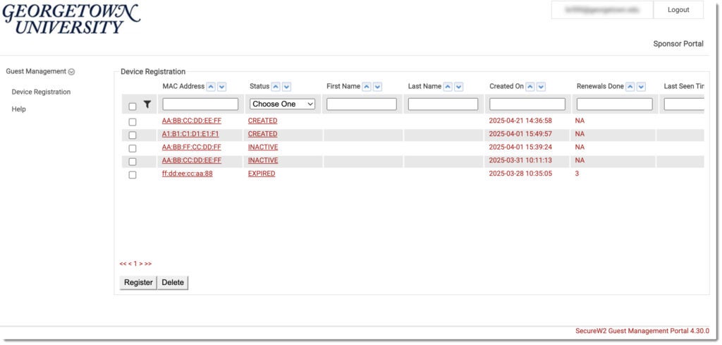Screen dimensions: 722x345
Task: Sort MAC Address column descending
Action: pos(221,87)
